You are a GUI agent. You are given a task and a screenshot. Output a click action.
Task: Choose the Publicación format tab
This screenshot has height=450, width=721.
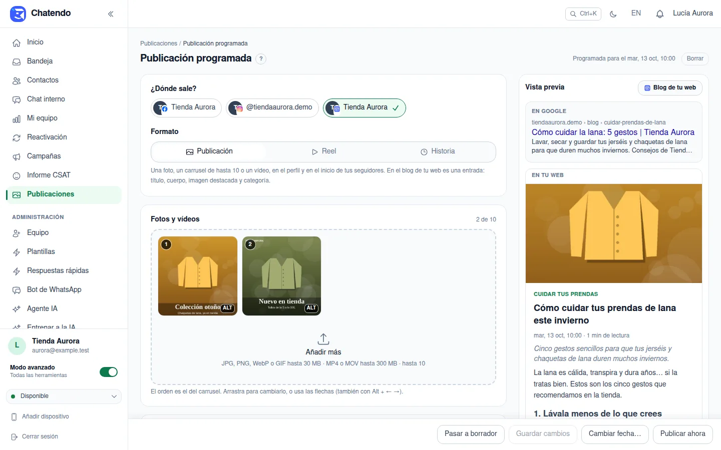coord(209,151)
